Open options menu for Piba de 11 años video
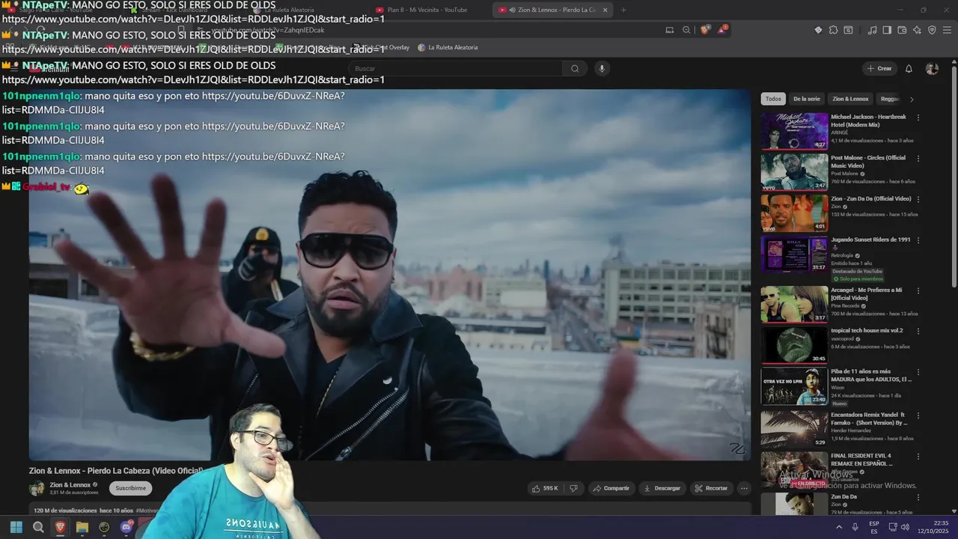Screen dimensions: 958x539 tap(918, 371)
